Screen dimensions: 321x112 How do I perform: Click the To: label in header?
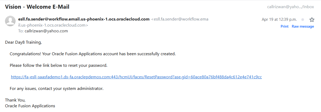pos(21,31)
